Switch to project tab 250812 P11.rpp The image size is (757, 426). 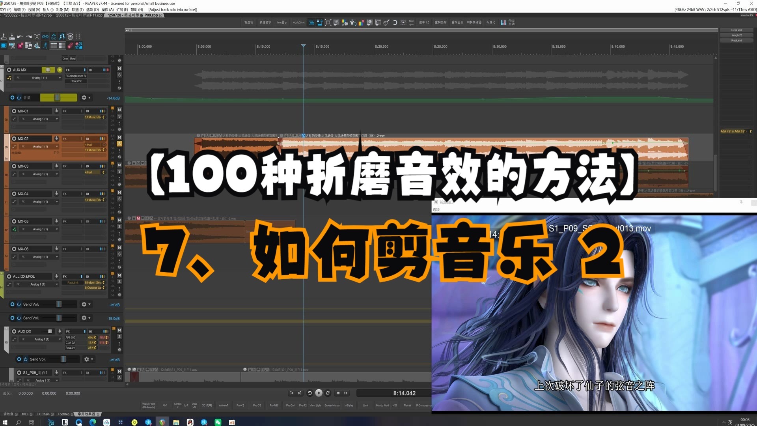(x=79, y=15)
